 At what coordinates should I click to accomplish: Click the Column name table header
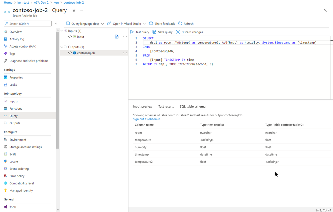tap(144, 125)
